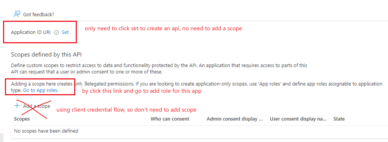Click the 'Scopes defined by this API' heading
The image size is (388, 142).
click(x=46, y=54)
